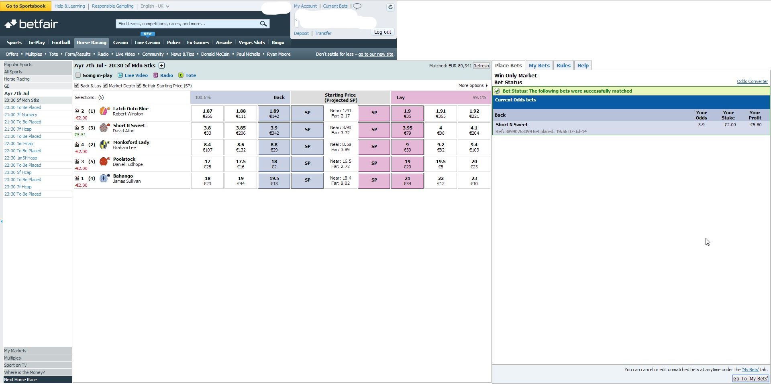This screenshot has width=771, height=384.
Task: Click the Live Video TV icon
Action: click(x=120, y=75)
